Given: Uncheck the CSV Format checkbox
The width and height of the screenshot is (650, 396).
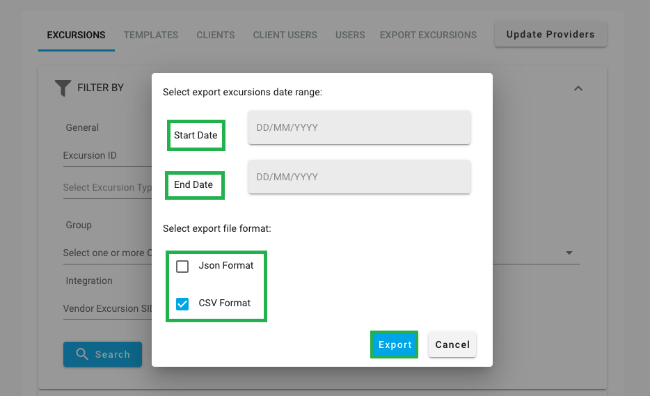Looking at the screenshot, I should pyautogui.click(x=182, y=304).
